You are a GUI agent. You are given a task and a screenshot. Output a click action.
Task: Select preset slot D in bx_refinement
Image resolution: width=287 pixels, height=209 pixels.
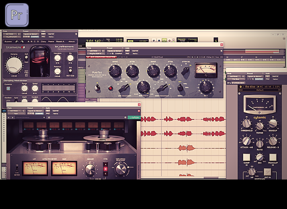tap(38, 42)
